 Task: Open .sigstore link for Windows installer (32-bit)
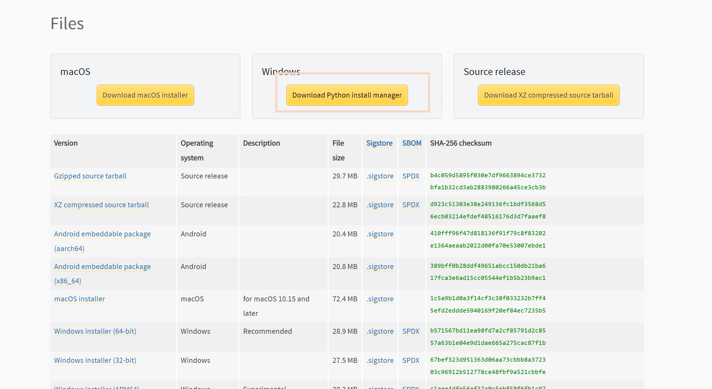click(380, 360)
